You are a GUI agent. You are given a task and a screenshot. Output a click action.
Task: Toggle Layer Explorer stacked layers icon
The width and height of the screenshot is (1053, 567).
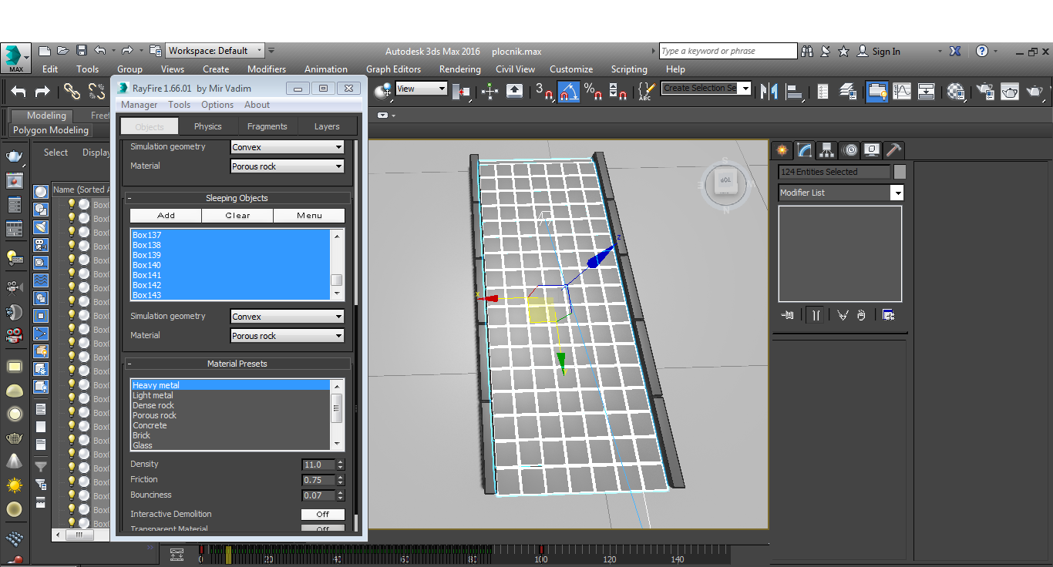(848, 91)
